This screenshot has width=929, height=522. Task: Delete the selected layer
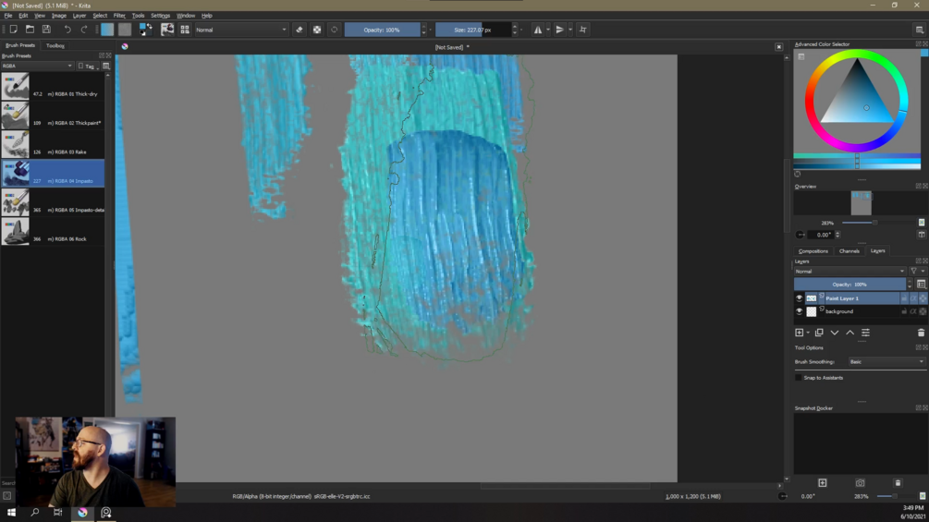click(x=921, y=333)
